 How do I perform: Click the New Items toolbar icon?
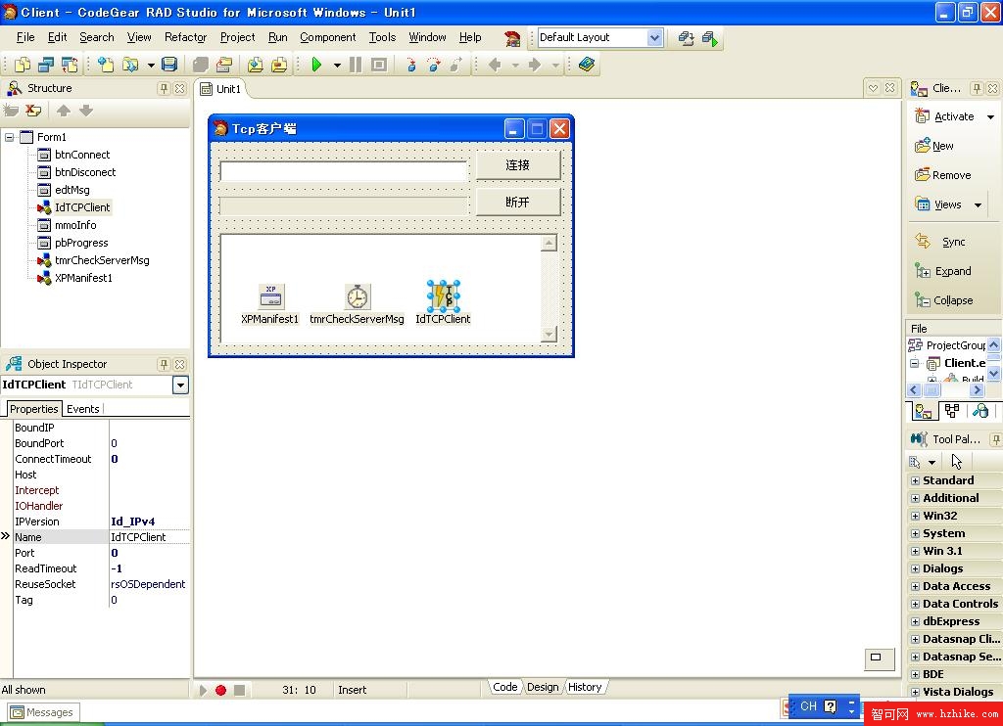106,65
